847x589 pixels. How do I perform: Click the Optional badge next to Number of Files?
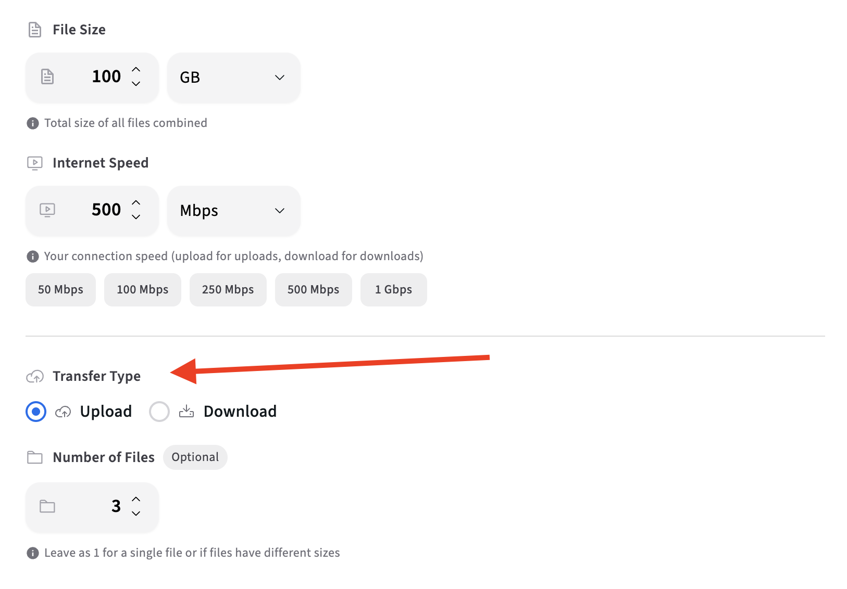point(195,457)
